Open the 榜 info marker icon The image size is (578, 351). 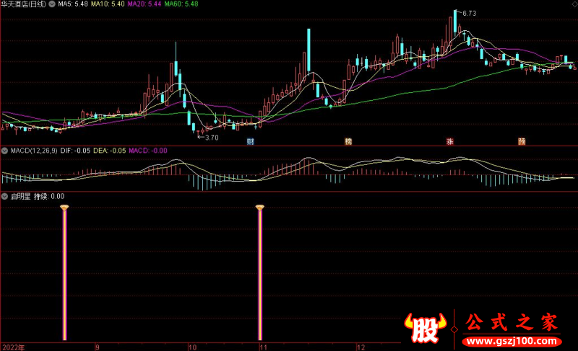coord(348,141)
